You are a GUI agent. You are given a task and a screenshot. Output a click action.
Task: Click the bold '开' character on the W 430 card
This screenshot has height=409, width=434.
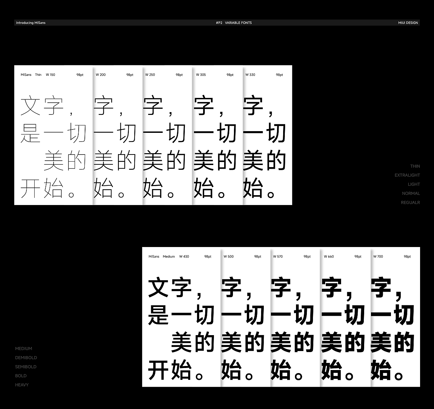point(158,370)
